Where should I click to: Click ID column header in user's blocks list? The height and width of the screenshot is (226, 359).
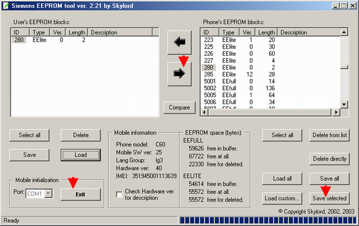20,33
